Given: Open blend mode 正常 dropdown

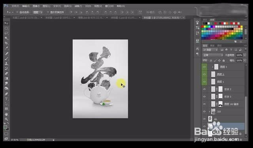Looking at the screenshot, I should point(213,55).
